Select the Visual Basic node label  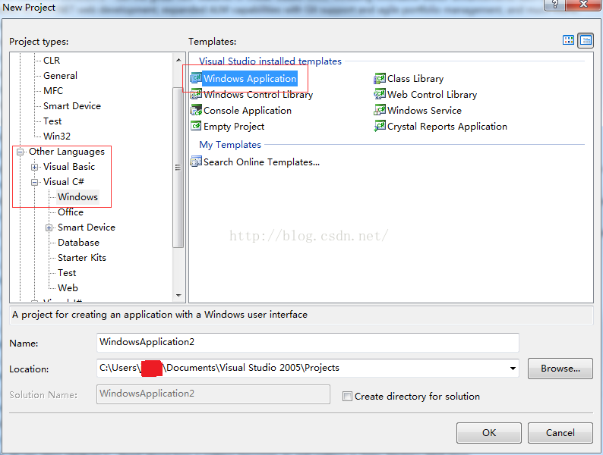(x=69, y=167)
